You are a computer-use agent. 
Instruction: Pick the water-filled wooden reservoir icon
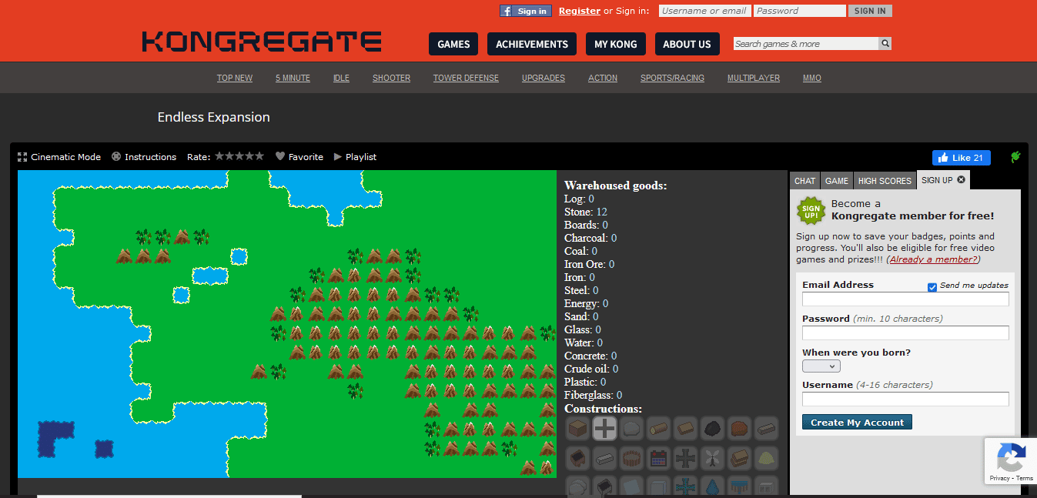click(x=739, y=486)
